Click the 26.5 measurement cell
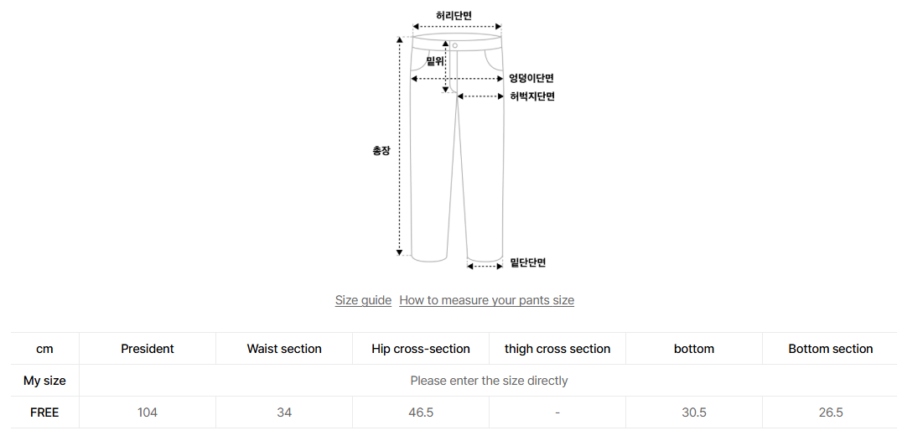897x441 pixels. point(830,412)
